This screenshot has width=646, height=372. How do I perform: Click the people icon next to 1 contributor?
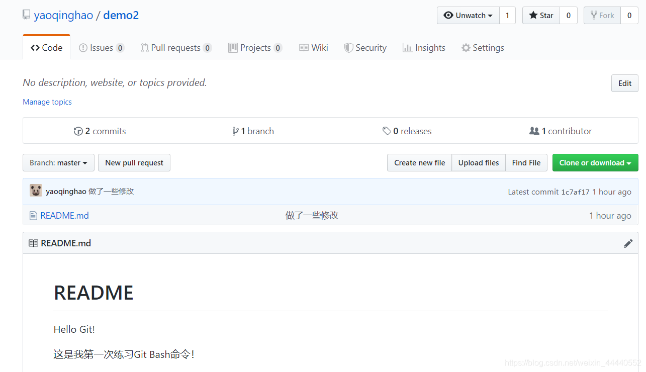(x=534, y=131)
